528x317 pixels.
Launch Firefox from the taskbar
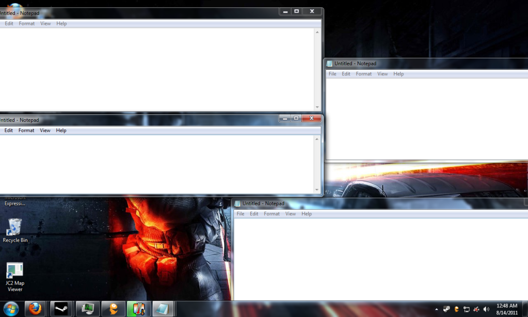coord(35,309)
